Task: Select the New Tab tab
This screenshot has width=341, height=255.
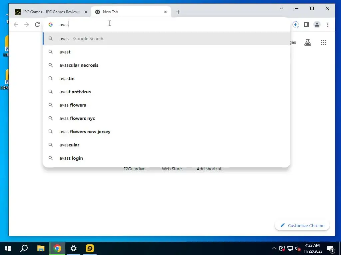Action: [x=131, y=12]
